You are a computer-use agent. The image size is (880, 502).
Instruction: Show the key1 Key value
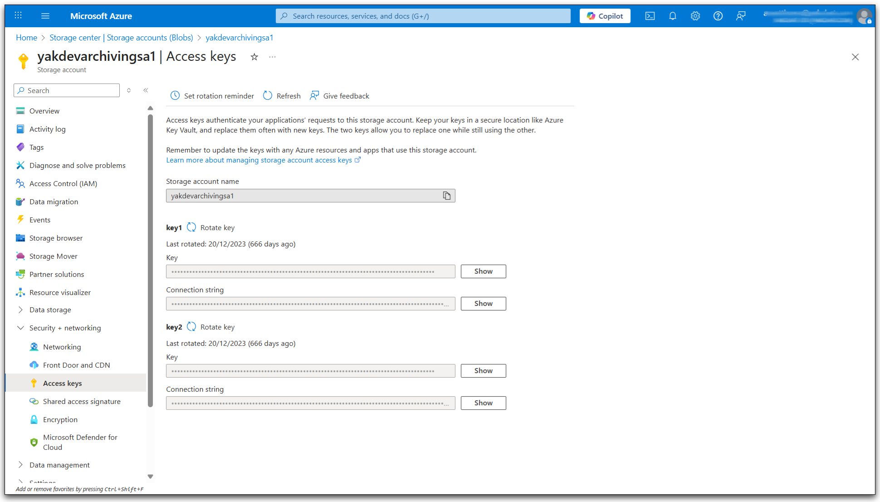[483, 271]
